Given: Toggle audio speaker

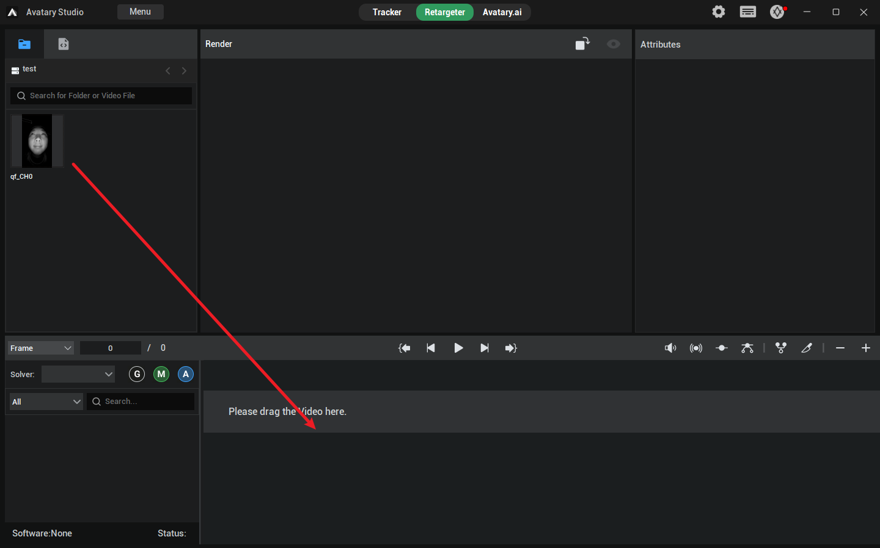Looking at the screenshot, I should 670,348.
